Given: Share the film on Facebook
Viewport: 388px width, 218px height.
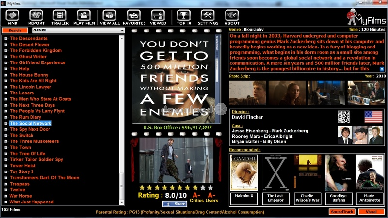Looking at the screenshot, I should [x=175, y=204].
